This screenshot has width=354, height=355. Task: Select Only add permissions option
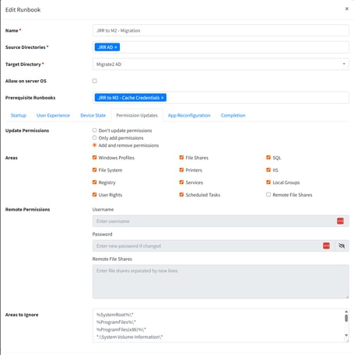94,137
